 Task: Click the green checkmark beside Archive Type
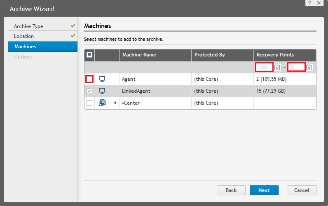pyautogui.click(x=73, y=26)
